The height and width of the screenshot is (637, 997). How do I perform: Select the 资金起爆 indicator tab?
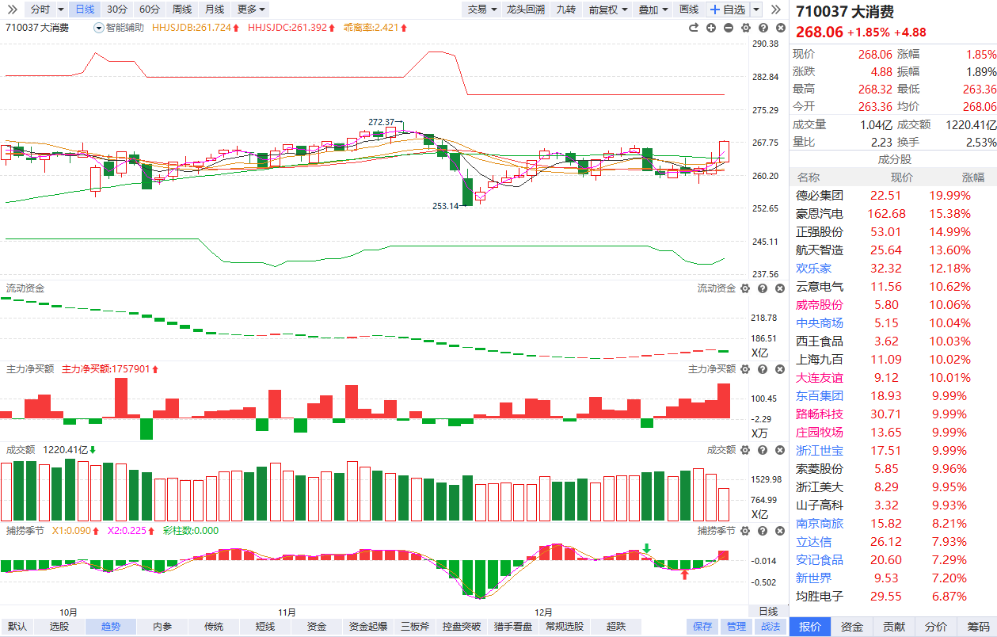click(x=367, y=627)
